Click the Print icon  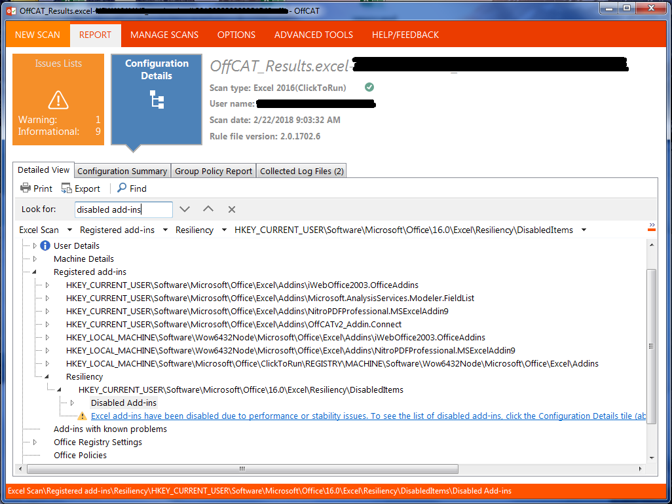click(x=26, y=188)
